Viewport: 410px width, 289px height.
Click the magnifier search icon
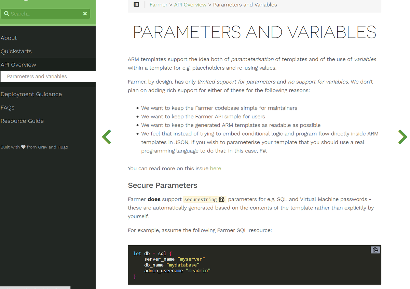point(6,14)
